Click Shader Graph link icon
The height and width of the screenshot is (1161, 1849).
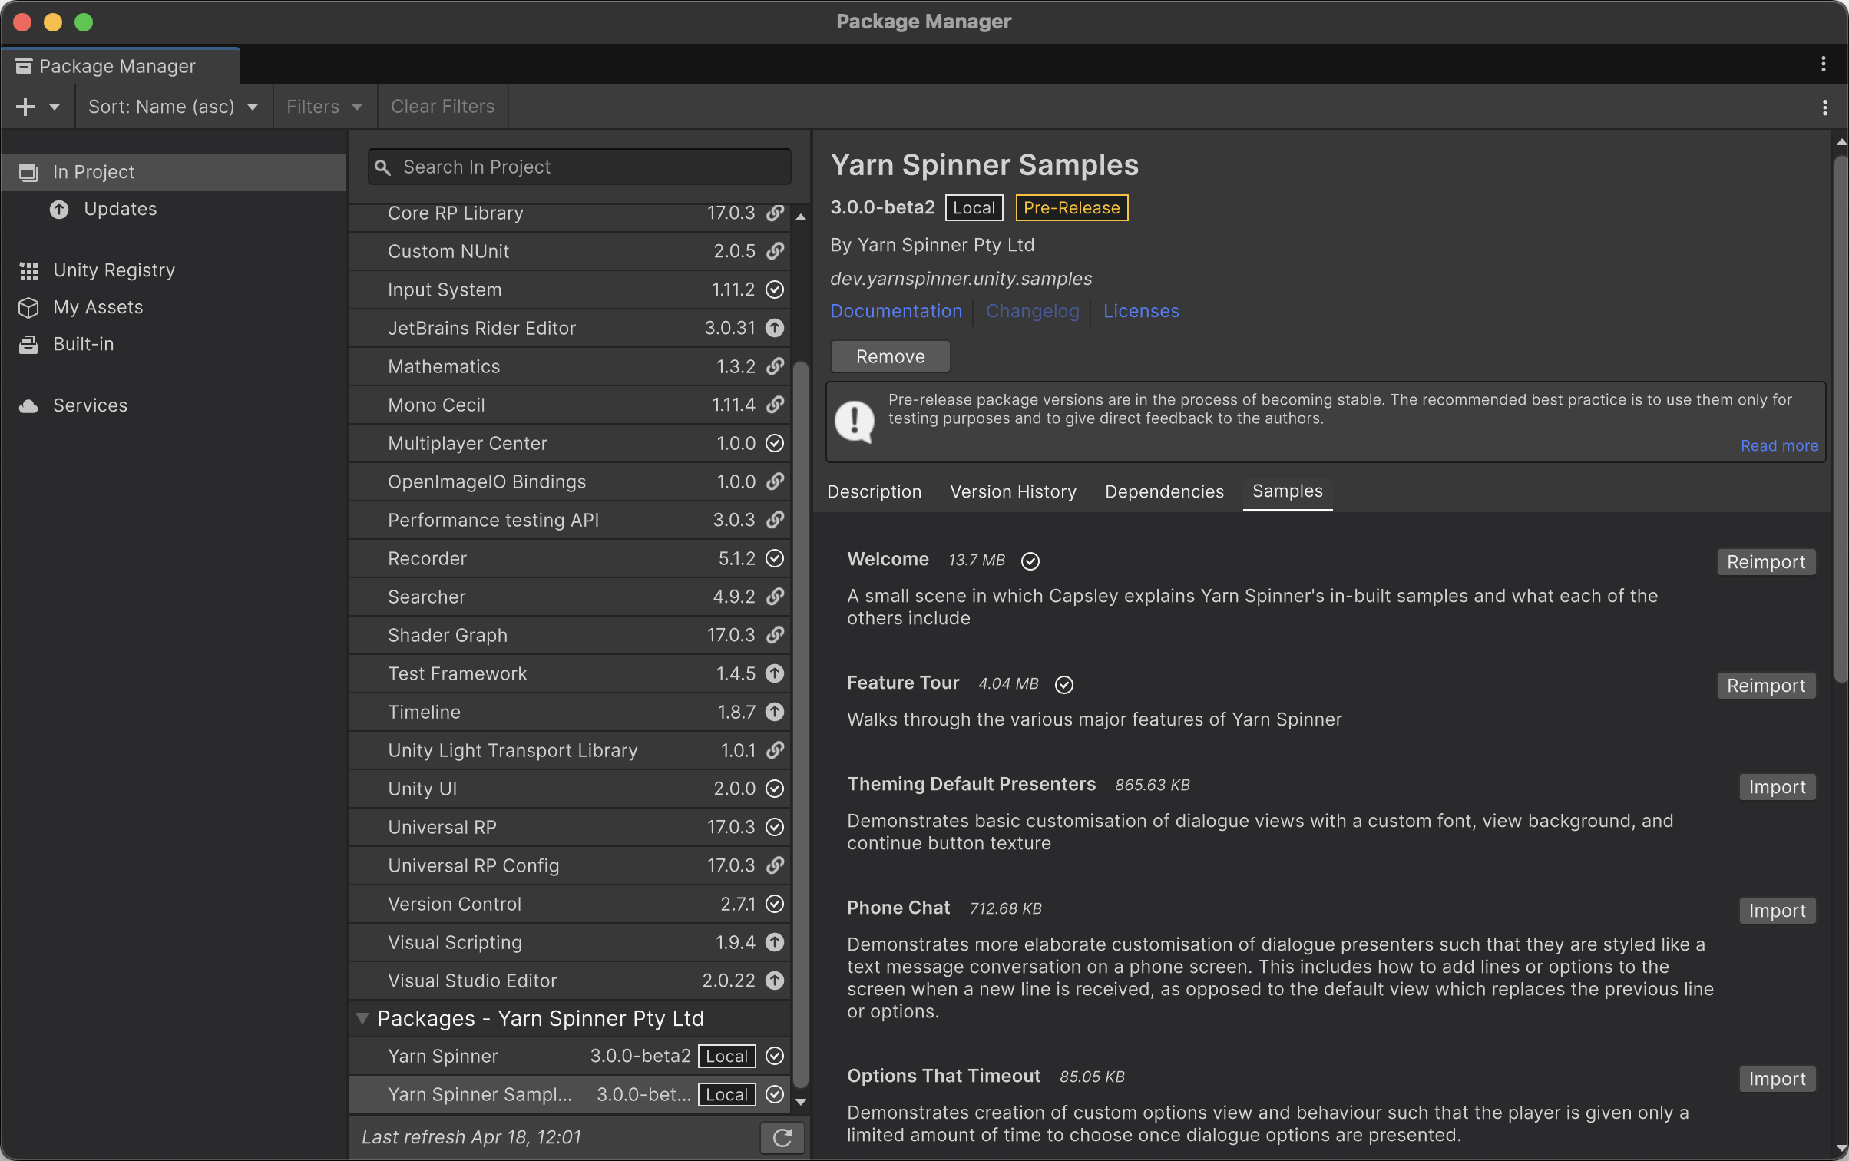[x=775, y=635]
